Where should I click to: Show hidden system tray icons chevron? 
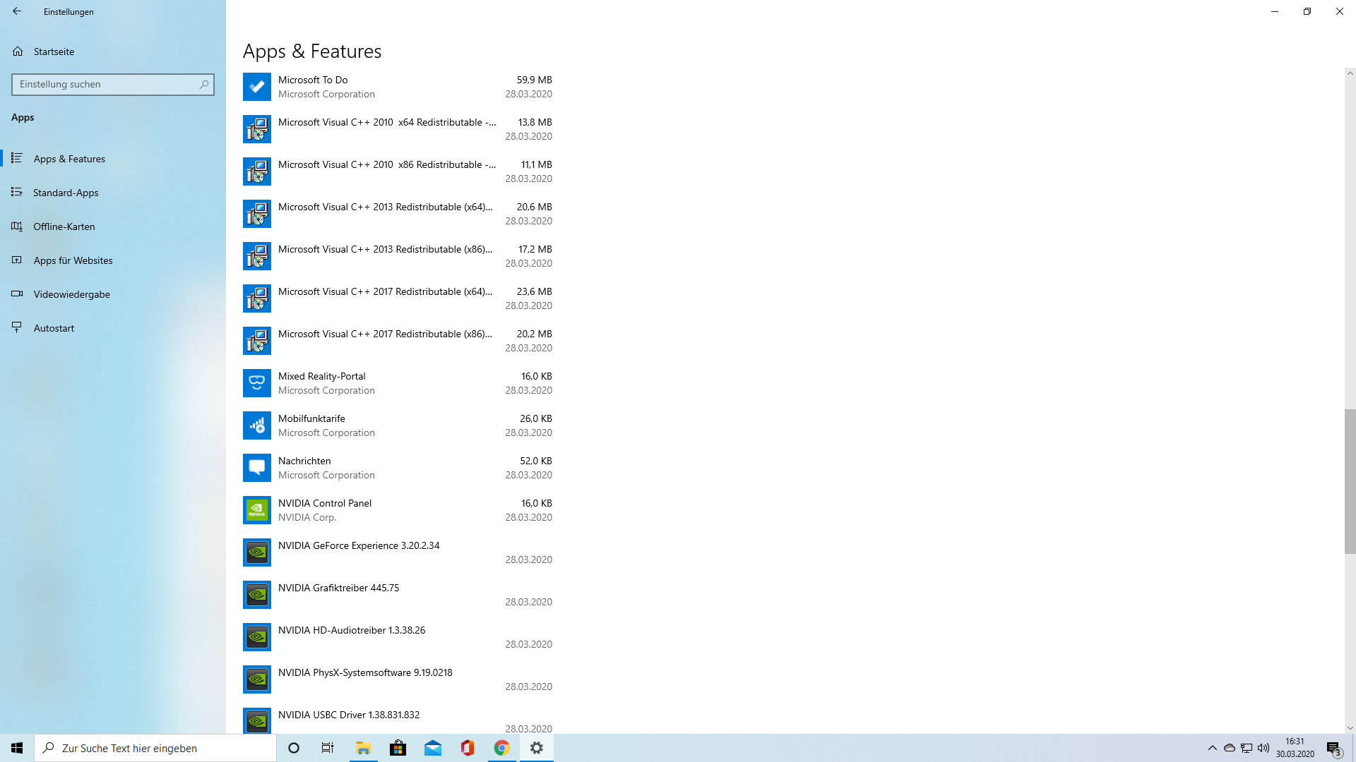click(1212, 748)
